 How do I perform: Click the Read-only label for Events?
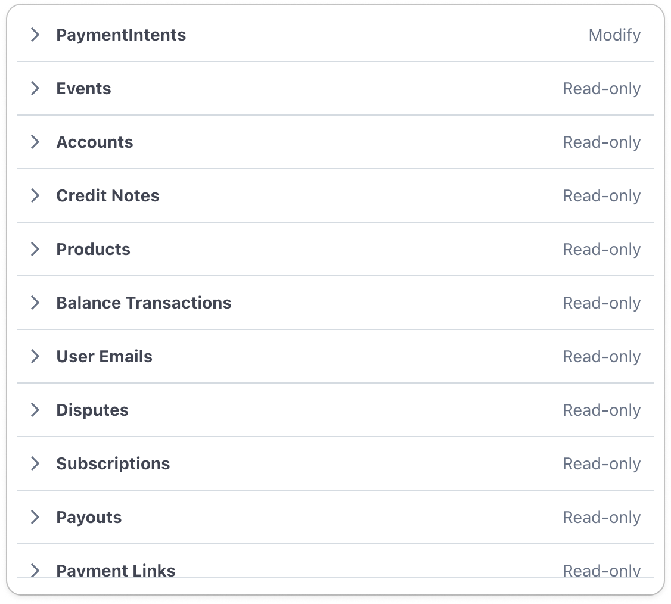point(601,88)
